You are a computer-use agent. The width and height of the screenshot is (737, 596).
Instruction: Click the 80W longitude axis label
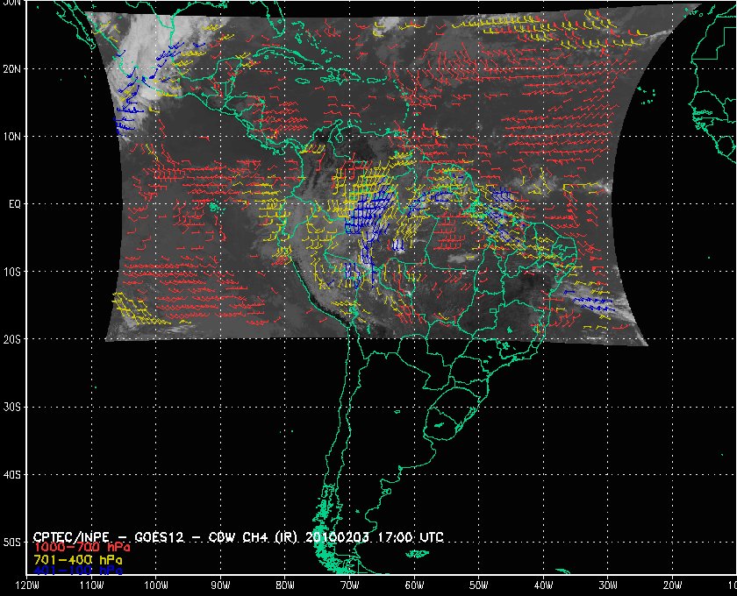click(x=285, y=585)
